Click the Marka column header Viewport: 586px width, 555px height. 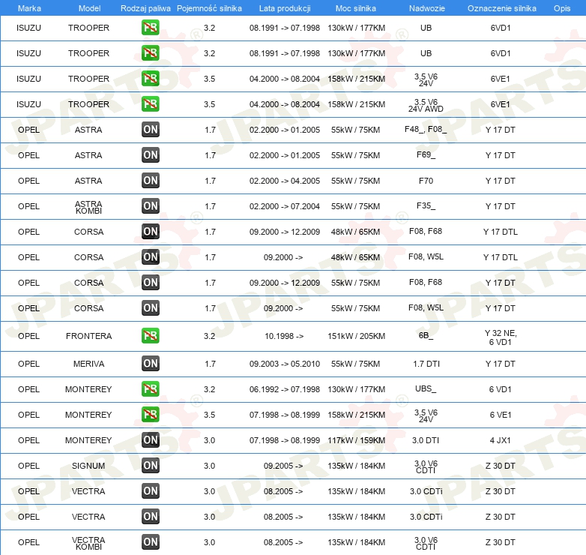point(29,8)
